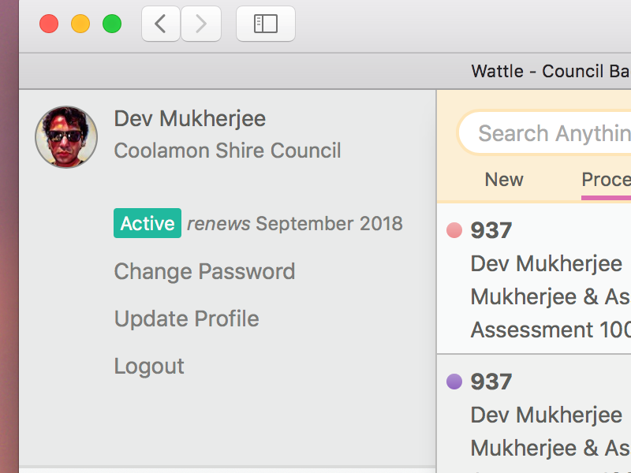Image resolution: width=631 pixels, height=473 pixels.
Task: Click the purple status dot beside 937
Action: pos(454,382)
